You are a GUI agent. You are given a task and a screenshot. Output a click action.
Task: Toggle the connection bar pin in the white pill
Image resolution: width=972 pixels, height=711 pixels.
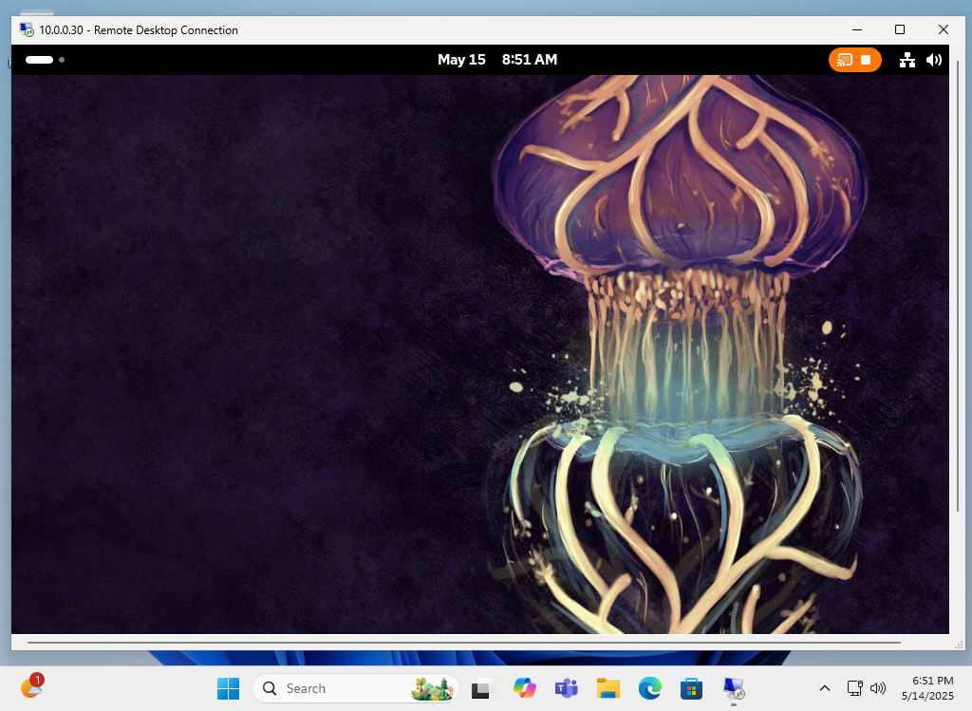click(x=39, y=59)
